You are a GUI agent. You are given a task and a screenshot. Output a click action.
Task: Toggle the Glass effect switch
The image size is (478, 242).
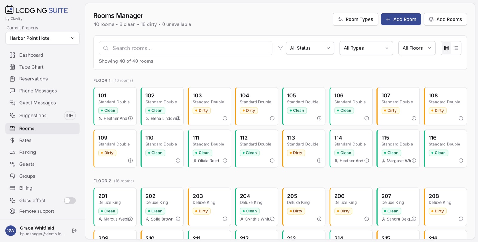coord(70,201)
